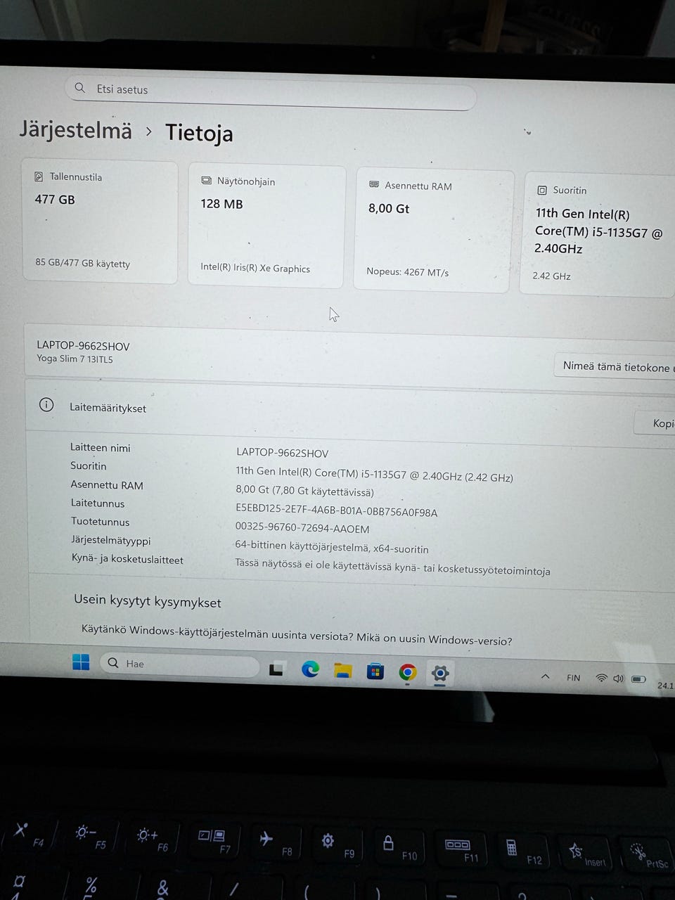Click Intel(R) Iris(R) Xe Graphics text
The width and height of the screenshot is (675, 900).
(255, 268)
